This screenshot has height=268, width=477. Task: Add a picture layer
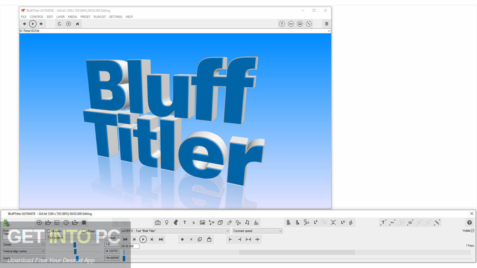tap(202, 223)
